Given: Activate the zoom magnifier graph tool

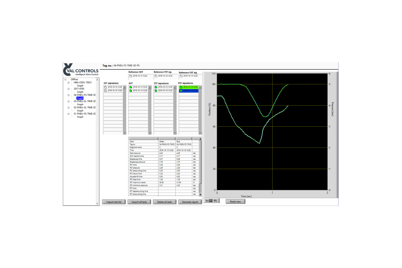Looking at the screenshot, I should (211, 201).
